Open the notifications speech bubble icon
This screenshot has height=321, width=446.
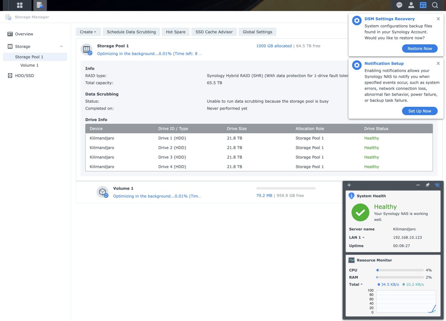399,5
